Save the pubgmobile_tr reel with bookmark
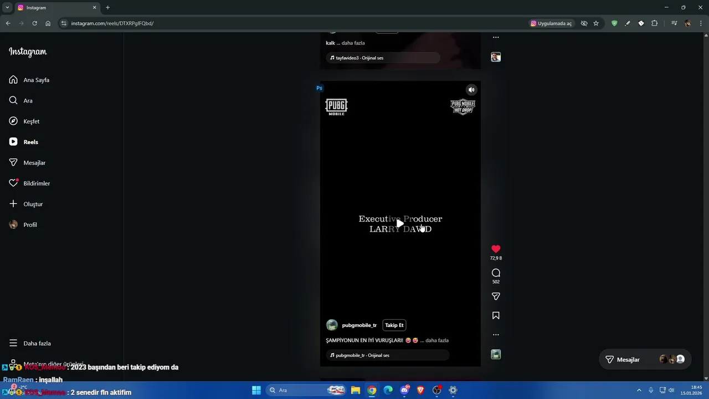 tap(496, 315)
